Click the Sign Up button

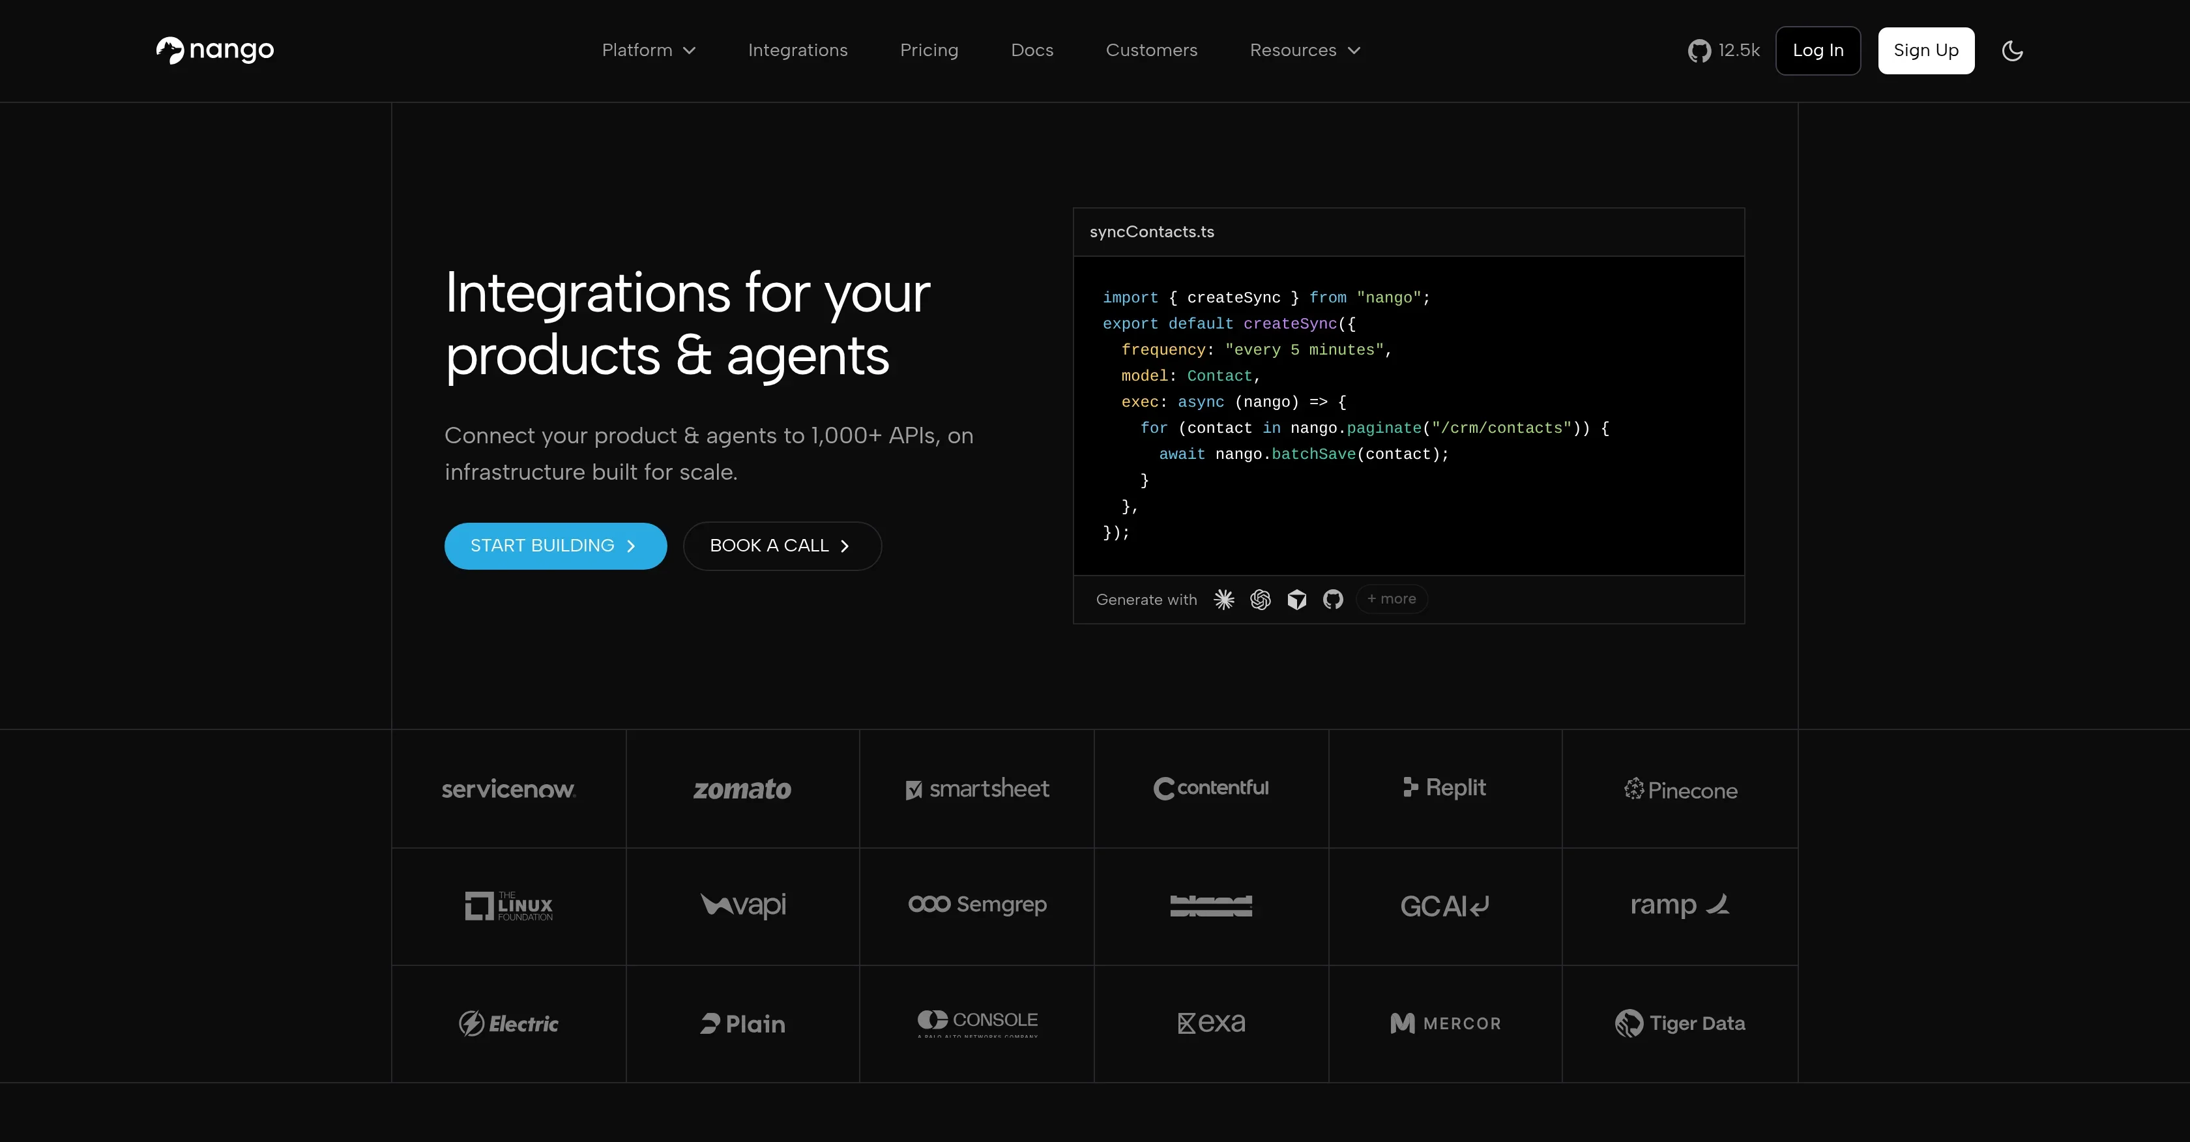(1925, 50)
